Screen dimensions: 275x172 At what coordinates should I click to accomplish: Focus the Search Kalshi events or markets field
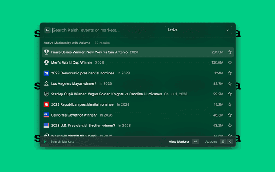click(107, 30)
